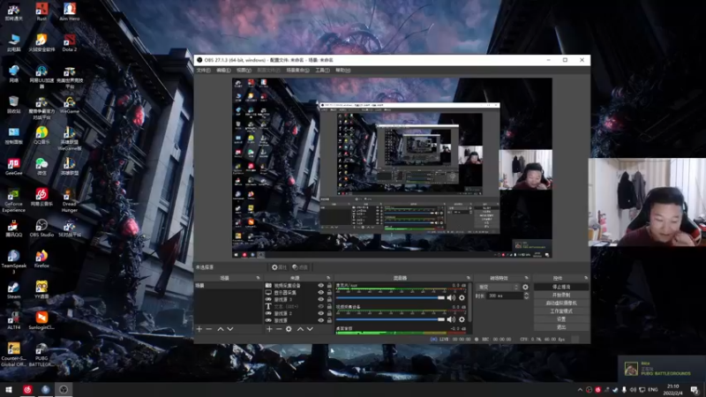The width and height of the screenshot is (706, 397).
Task: Move the scene up with the arrow in the 场景 panel
Action: (221, 329)
